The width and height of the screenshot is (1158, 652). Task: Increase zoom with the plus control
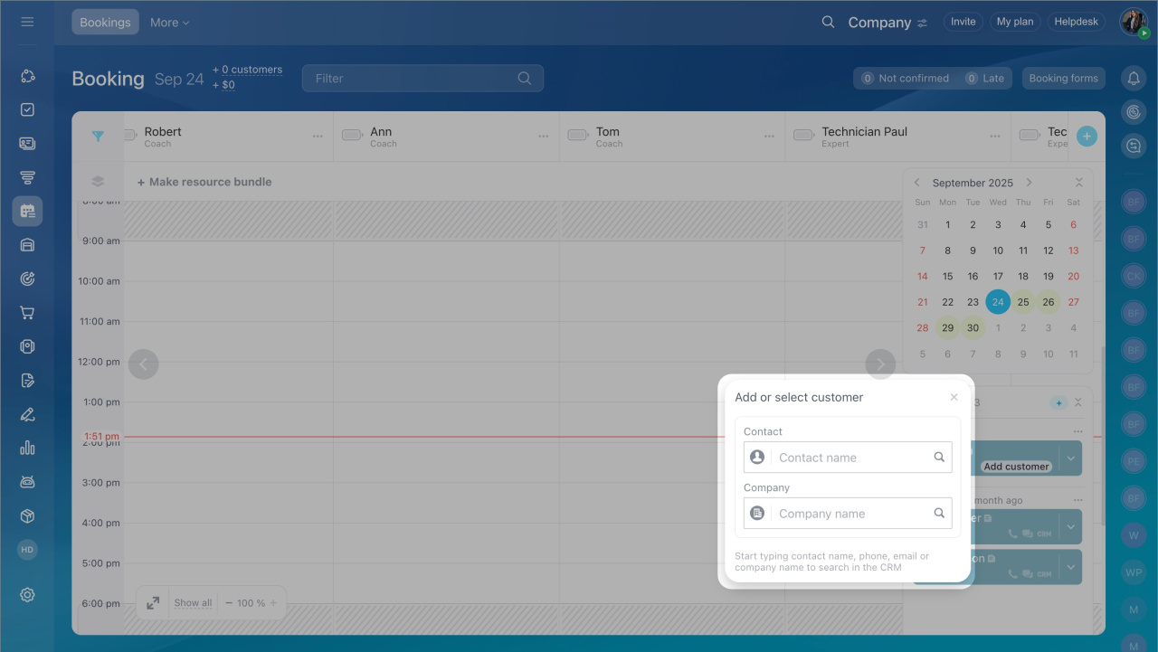point(273,603)
